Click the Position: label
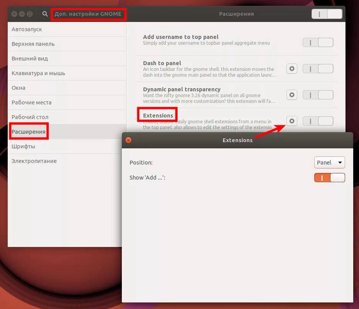Screen dimensions: 359x309 (141, 163)
